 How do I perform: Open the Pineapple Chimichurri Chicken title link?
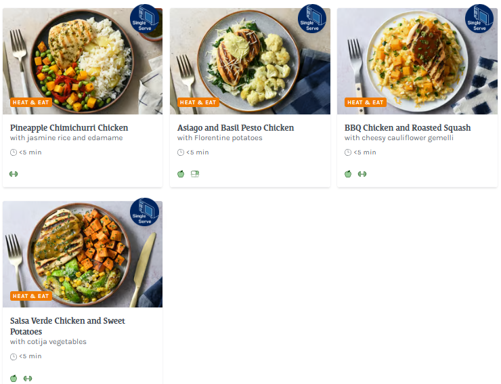click(x=69, y=128)
